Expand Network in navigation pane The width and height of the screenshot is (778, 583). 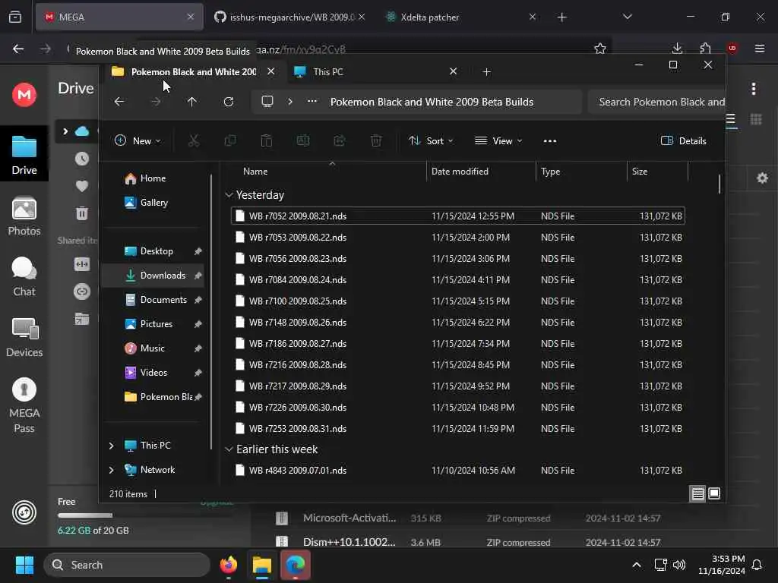pyautogui.click(x=111, y=470)
